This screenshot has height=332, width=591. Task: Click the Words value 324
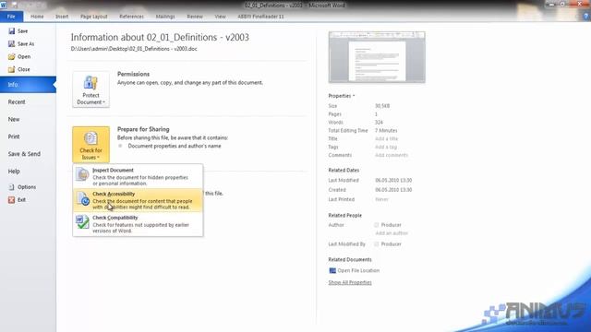point(379,123)
